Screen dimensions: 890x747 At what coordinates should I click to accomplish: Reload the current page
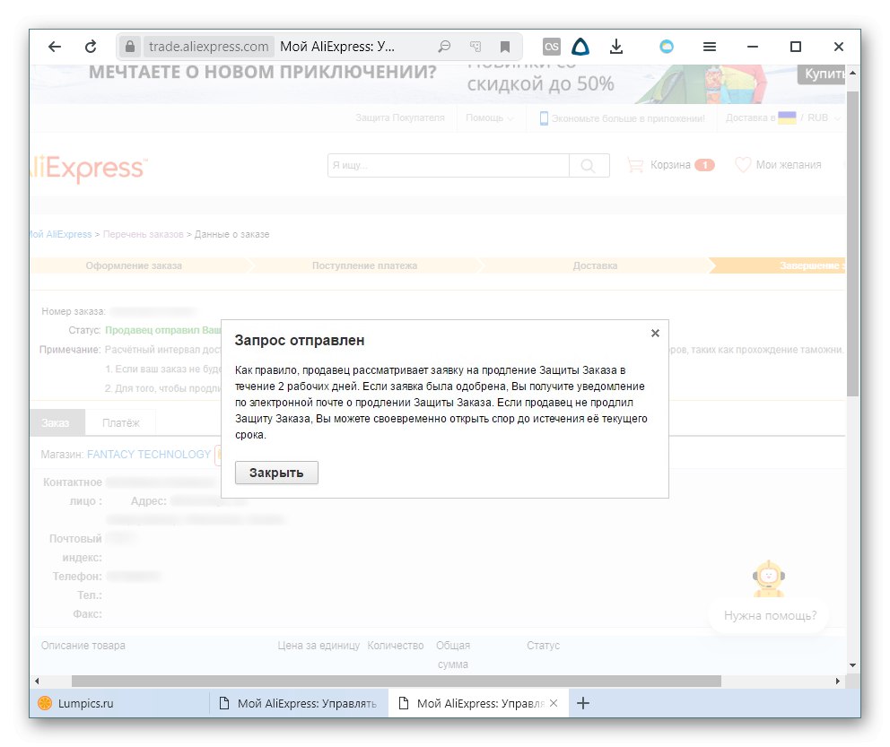coord(92,46)
